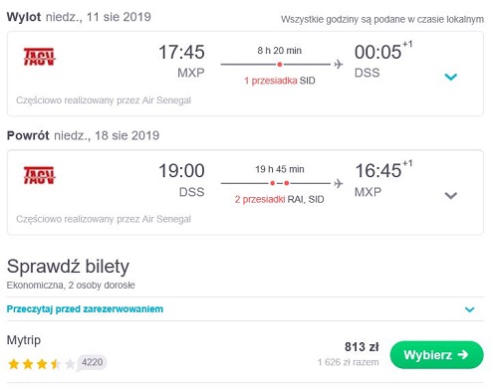Open the 4220 reviews bubble

(92, 362)
